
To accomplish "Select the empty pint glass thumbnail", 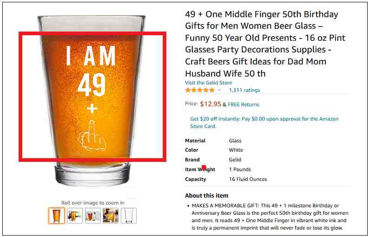I will 129,215.
